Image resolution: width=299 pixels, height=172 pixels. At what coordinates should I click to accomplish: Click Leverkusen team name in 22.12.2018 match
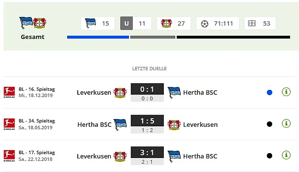coord(94,156)
